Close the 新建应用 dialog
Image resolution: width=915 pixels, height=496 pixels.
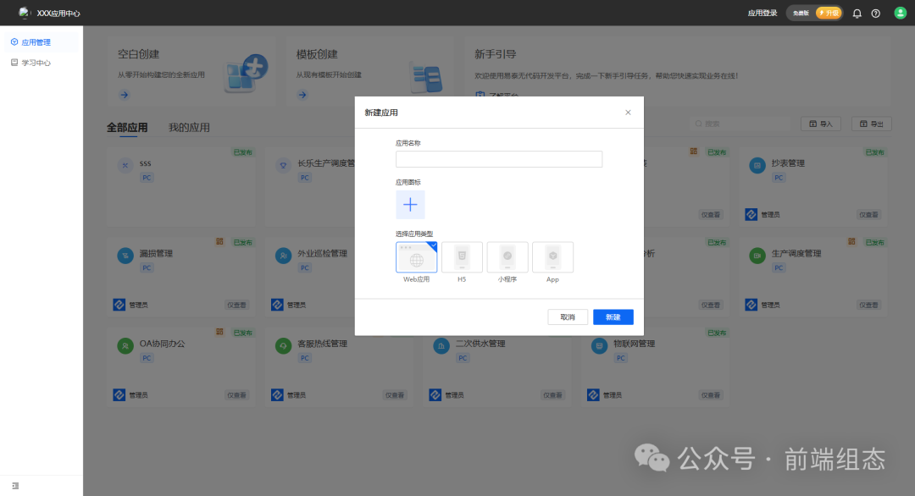point(628,113)
